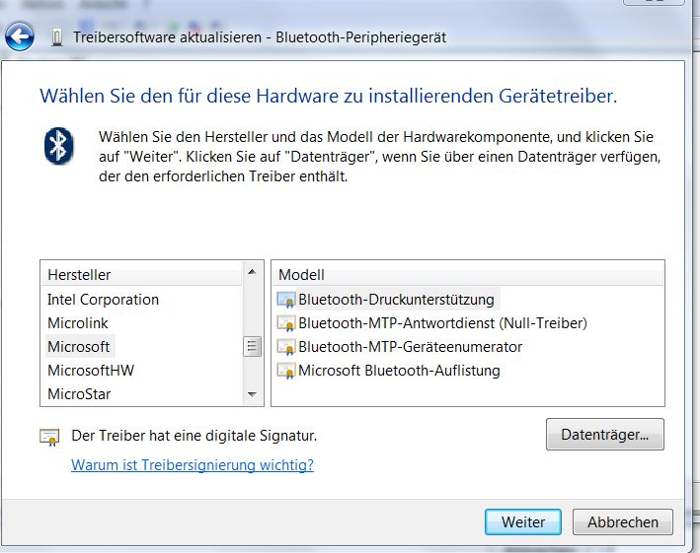Open 'Warum ist Treibersignierung wichtig?' link
The image size is (700, 553).
coord(193,464)
